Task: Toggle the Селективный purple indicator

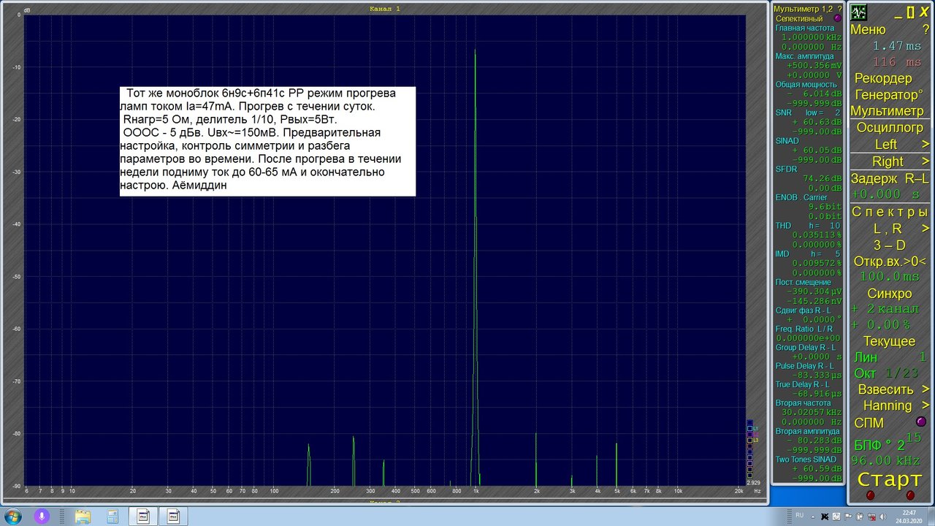Action: tap(837, 18)
